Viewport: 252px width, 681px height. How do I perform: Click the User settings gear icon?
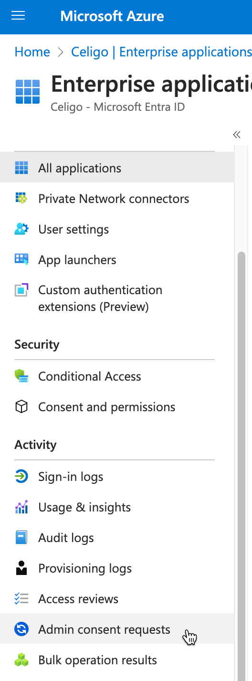[x=21, y=229]
